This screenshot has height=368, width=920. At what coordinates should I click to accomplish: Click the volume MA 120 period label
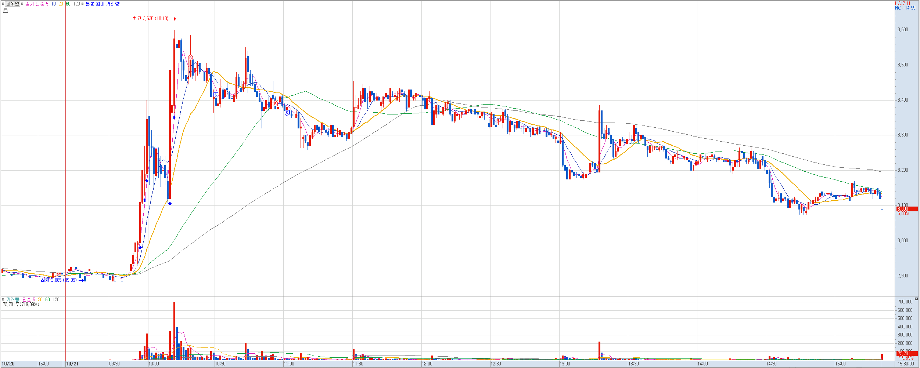(x=56, y=299)
